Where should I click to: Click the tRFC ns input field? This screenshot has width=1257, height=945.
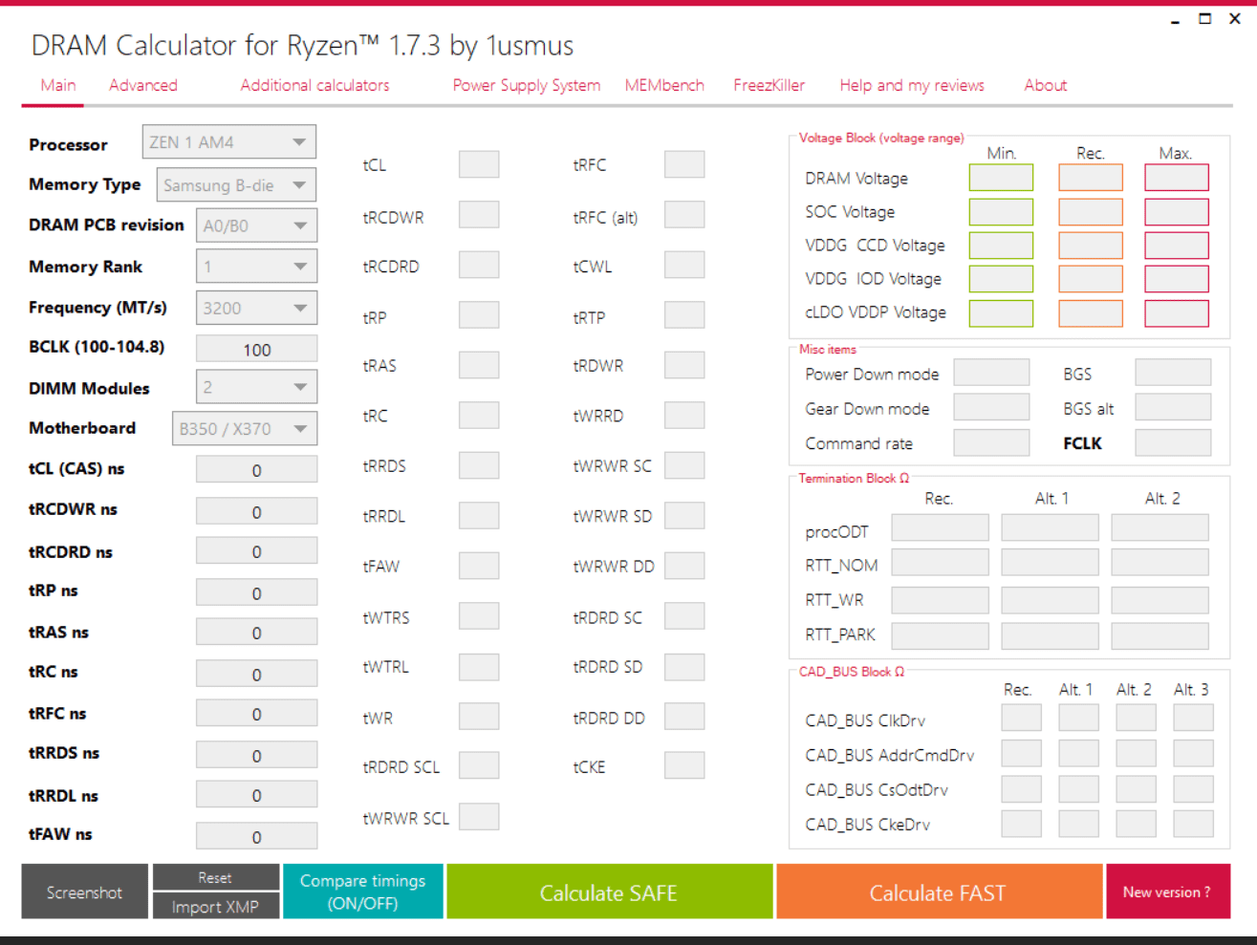point(256,714)
